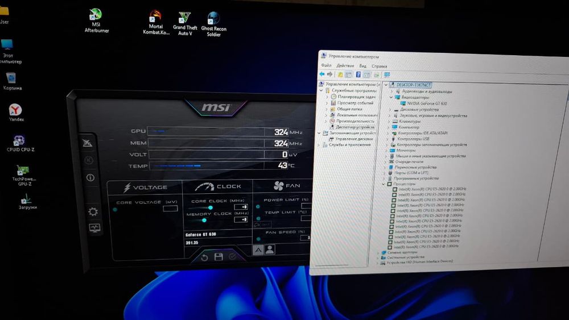Click the CLOCK section header
The image size is (569, 320).
click(218, 186)
